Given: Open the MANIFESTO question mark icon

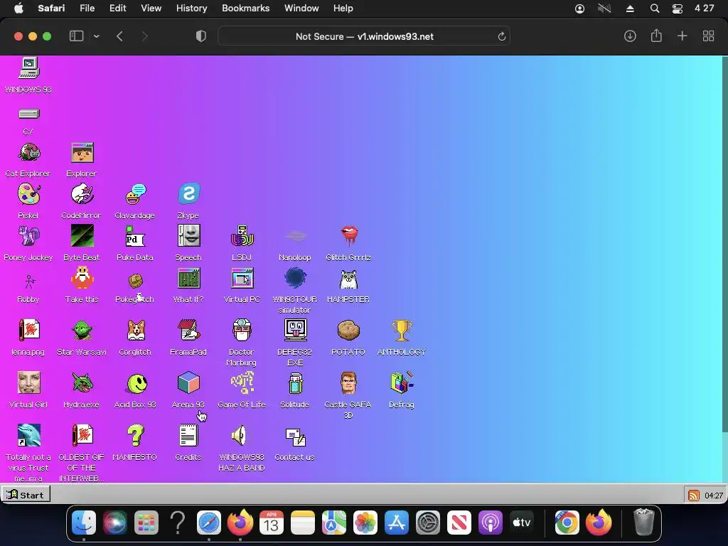Looking at the screenshot, I should point(136,435).
